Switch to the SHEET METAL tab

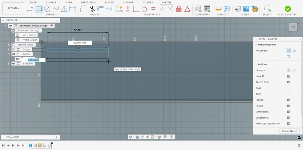pos(88,3)
